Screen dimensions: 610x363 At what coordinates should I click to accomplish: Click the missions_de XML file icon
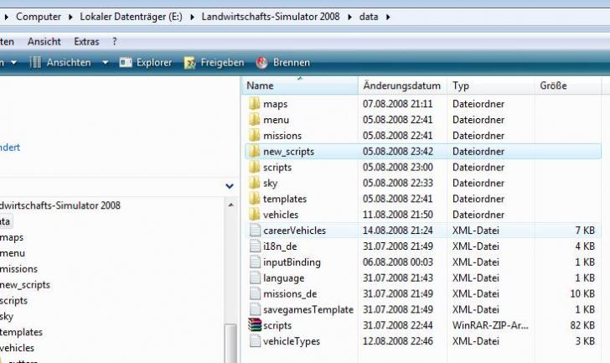click(255, 293)
